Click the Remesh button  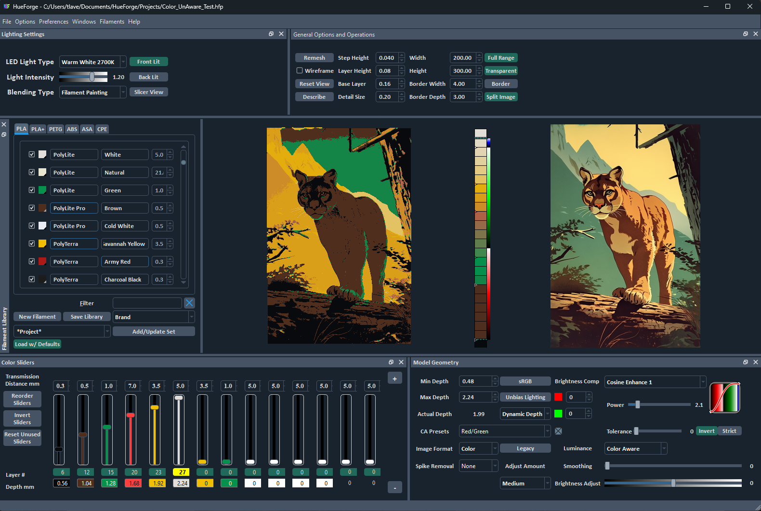314,58
